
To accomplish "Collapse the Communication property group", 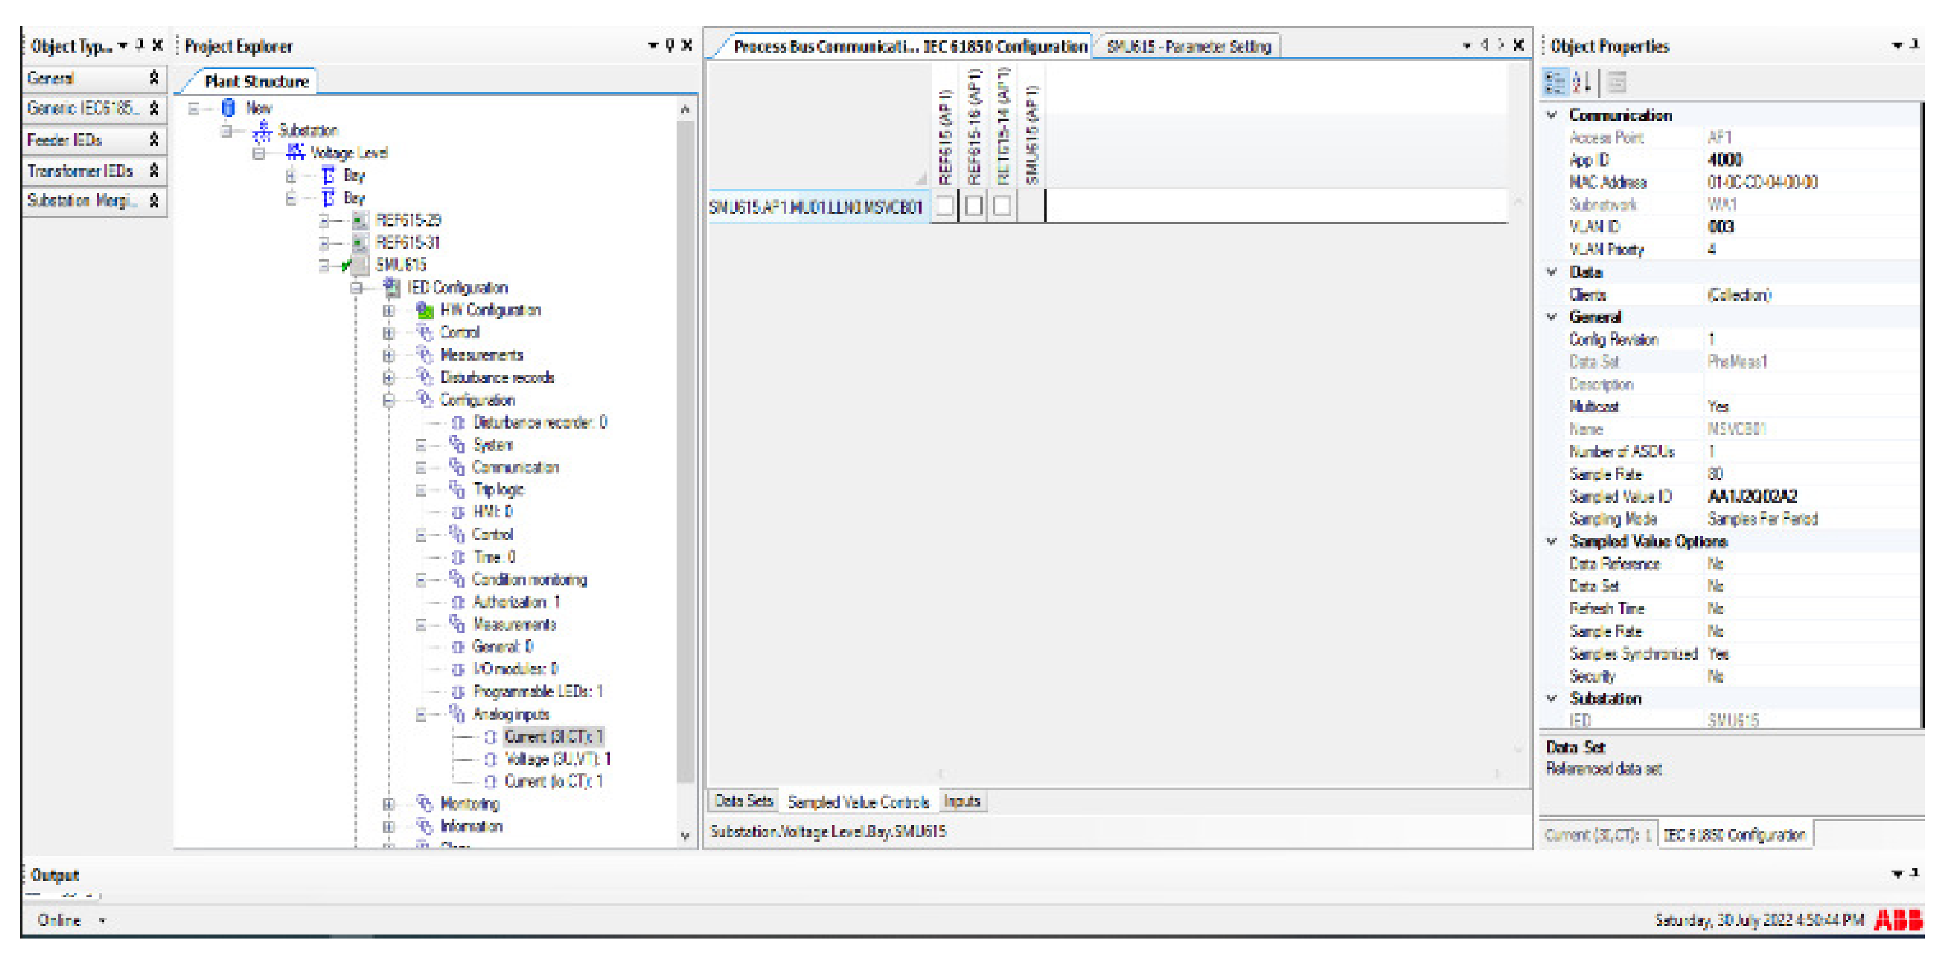I will click(1553, 115).
